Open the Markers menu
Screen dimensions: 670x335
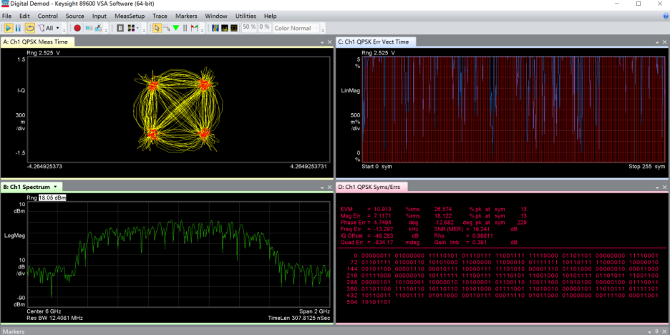(186, 16)
